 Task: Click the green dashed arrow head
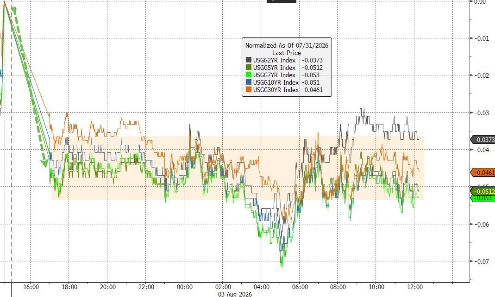44,163
